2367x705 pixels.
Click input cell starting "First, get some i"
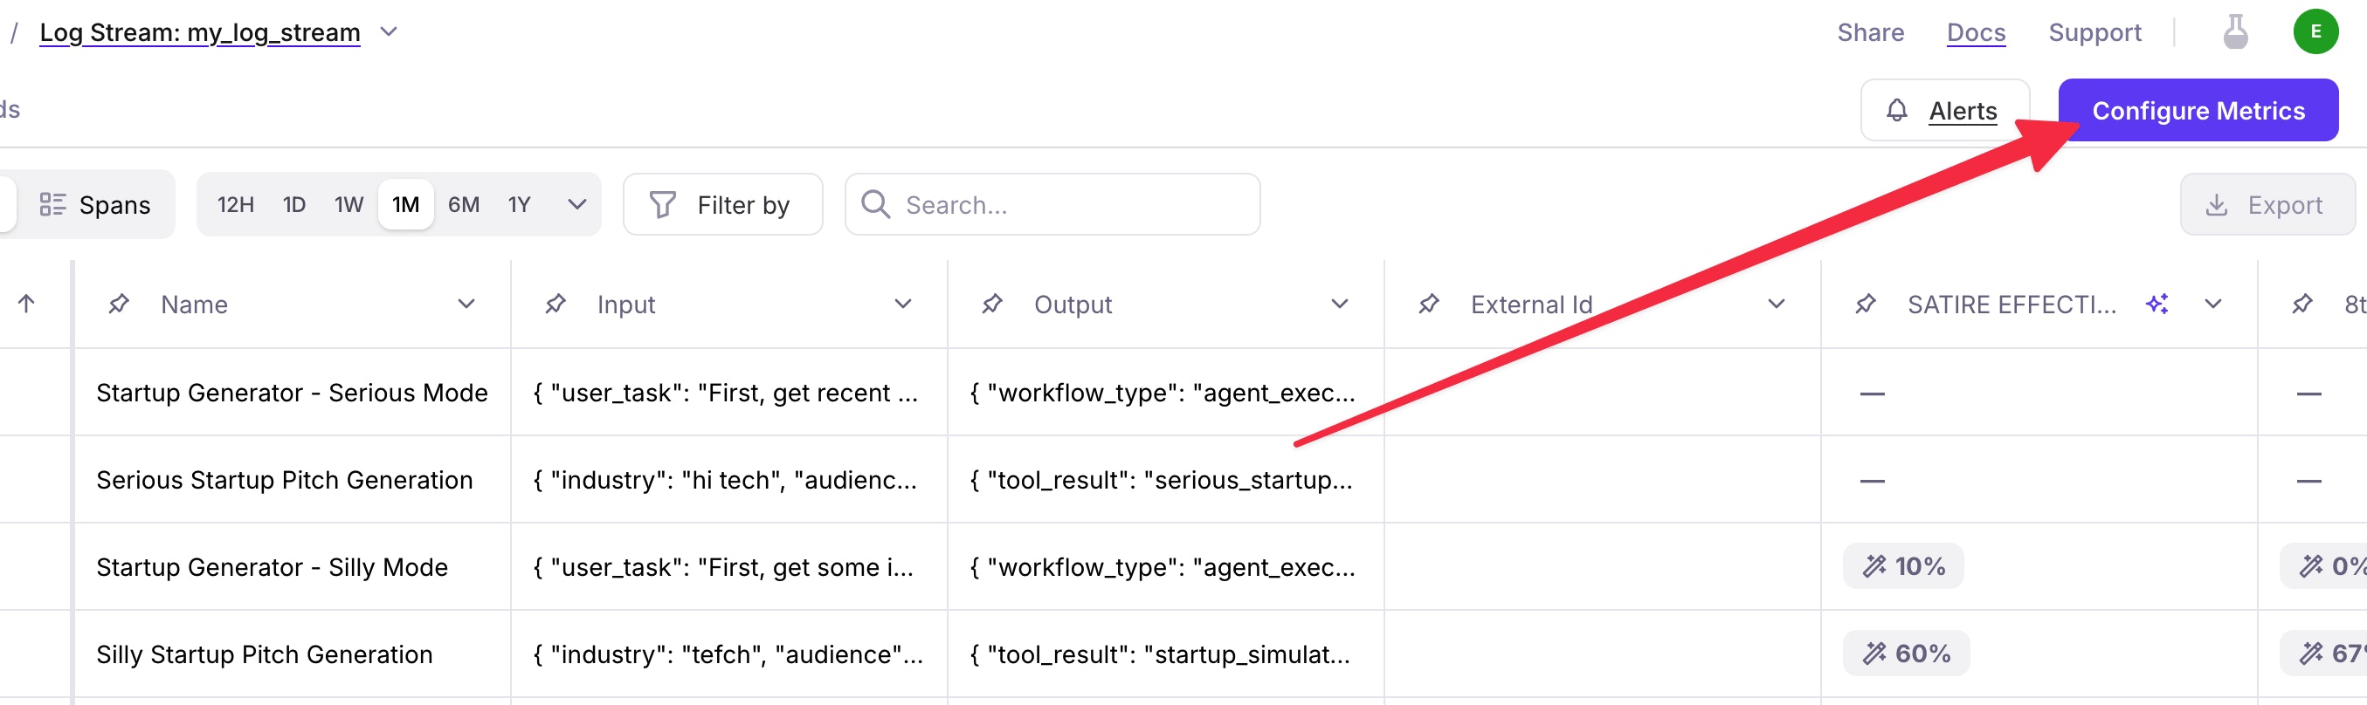coord(728,567)
